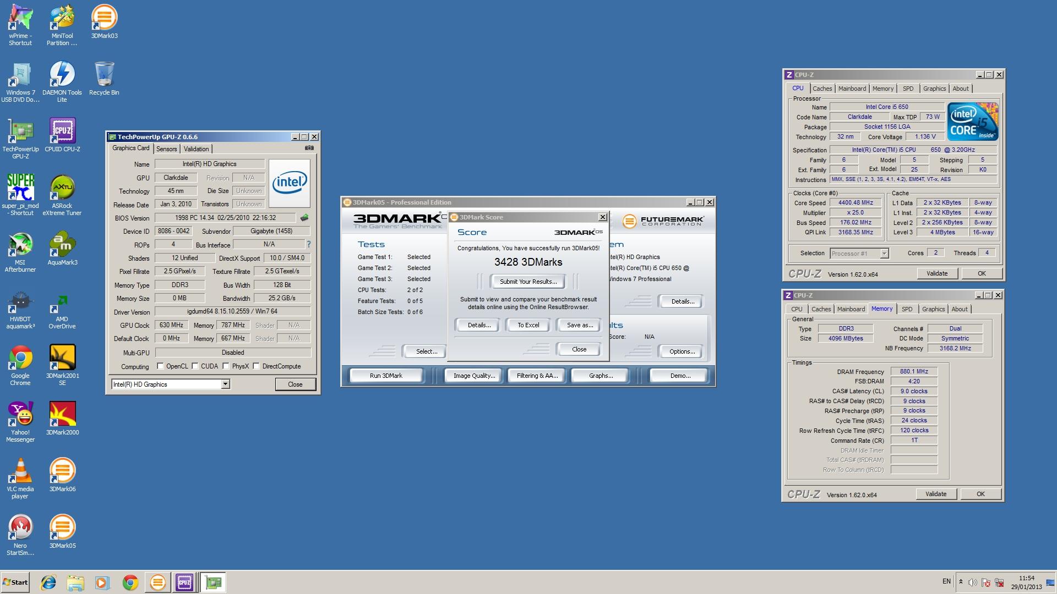Switch to Sensors tab in GPU-Z
1057x594 pixels.
(166, 149)
